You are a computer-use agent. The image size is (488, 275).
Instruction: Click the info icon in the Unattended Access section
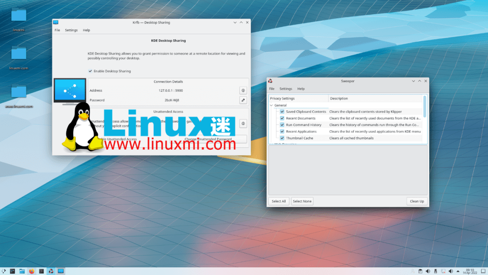pos(243,123)
